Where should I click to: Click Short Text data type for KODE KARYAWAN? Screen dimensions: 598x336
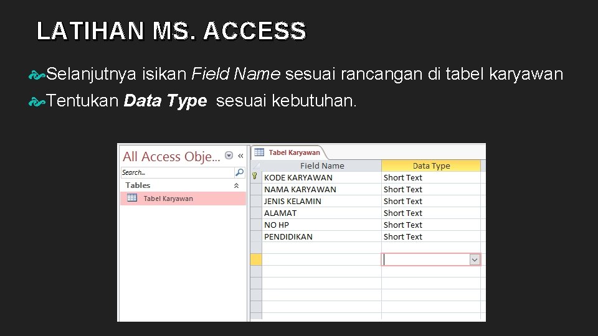(431, 177)
